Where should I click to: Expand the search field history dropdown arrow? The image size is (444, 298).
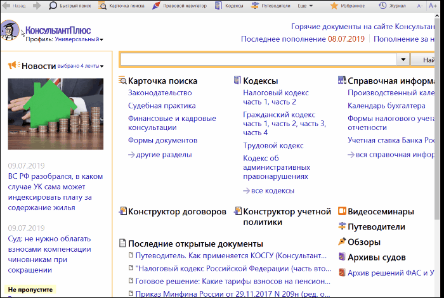[403, 60]
